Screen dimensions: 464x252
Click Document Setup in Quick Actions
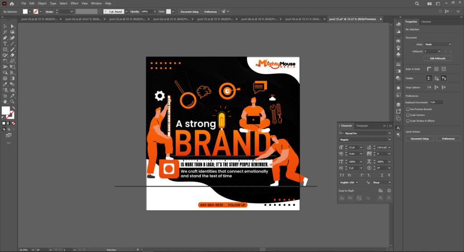[x=420, y=139]
